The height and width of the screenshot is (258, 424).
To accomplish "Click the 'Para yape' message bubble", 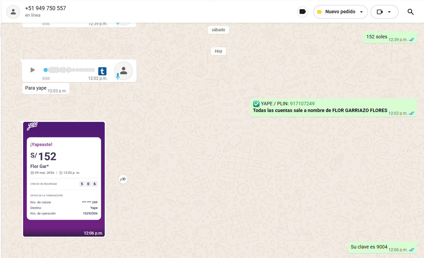I will pos(36,88).
